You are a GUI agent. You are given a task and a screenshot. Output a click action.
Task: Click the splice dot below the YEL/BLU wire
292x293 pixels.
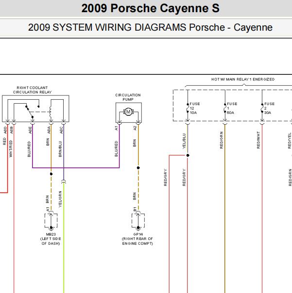pyautogui.click(x=188, y=155)
